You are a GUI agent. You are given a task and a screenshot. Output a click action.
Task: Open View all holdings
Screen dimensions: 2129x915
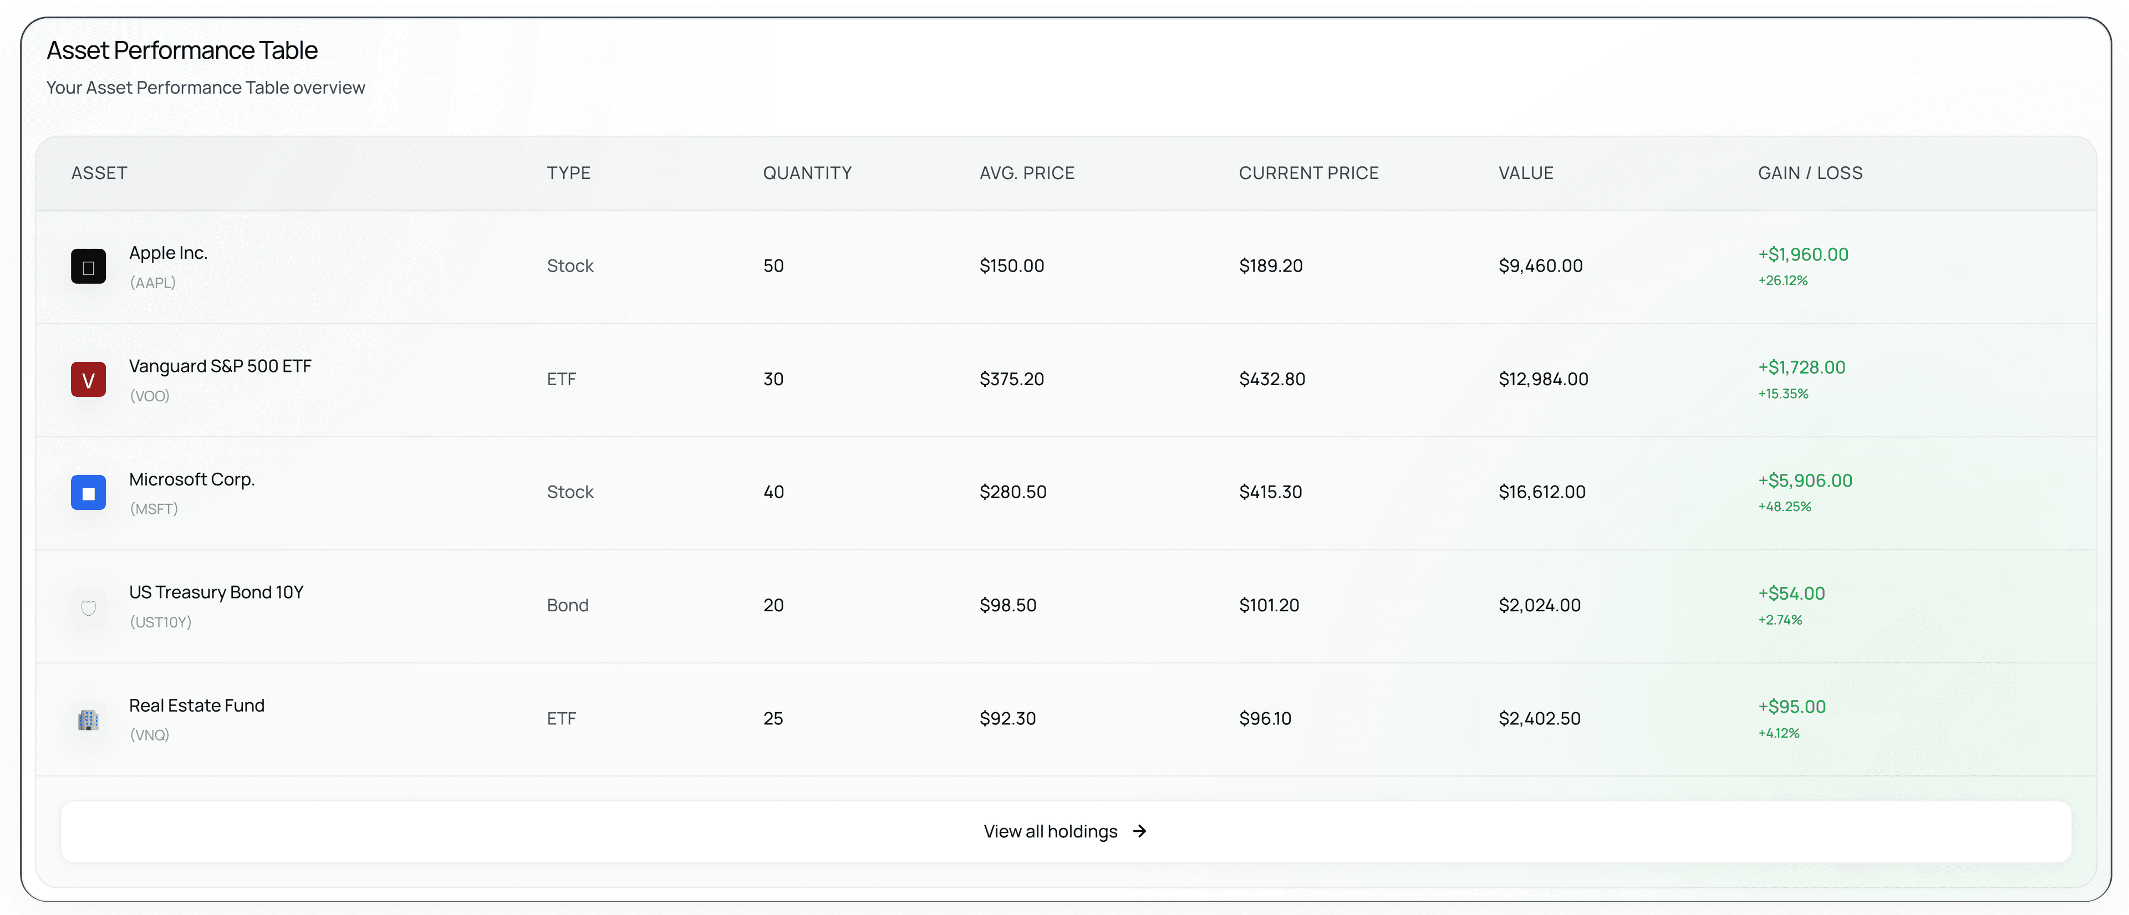point(1065,832)
